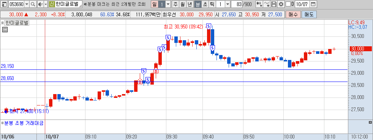Toggle the D checkbox beside date field
Screen dimensions: 373x140
tap(288, 4)
